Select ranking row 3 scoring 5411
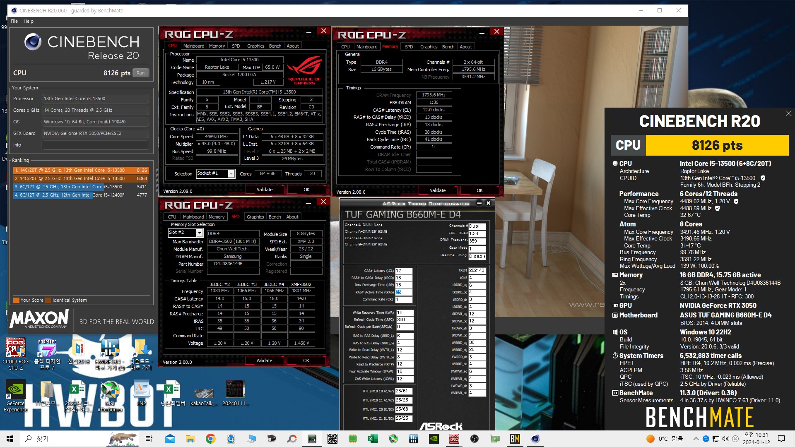 (81, 187)
